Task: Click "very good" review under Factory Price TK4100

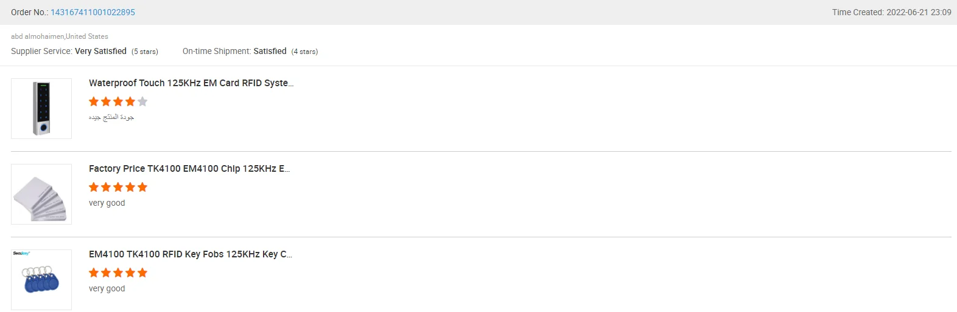Action: click(107, 203)
